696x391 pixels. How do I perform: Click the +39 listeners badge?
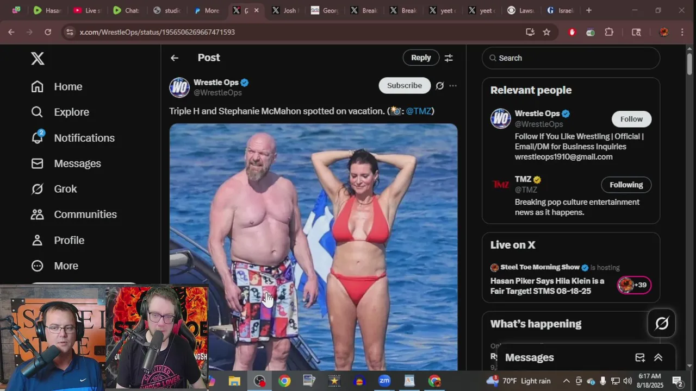coord(634,285)
